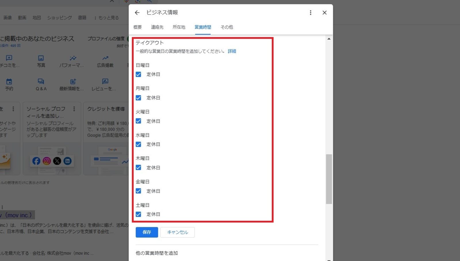Uncheck 定休日 for 水曜日

tap(138, 144)
